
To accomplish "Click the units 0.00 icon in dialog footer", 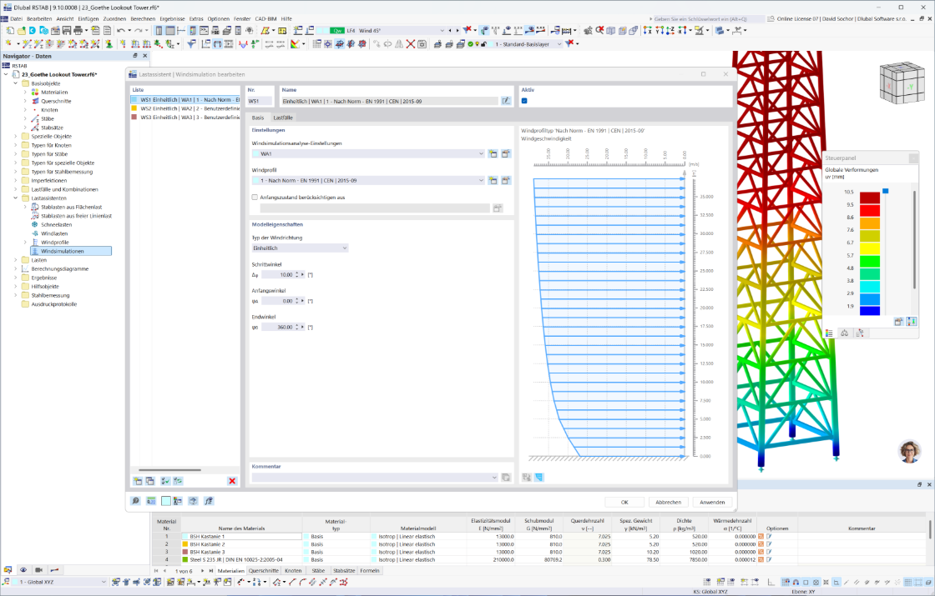I will pos(151,501).
